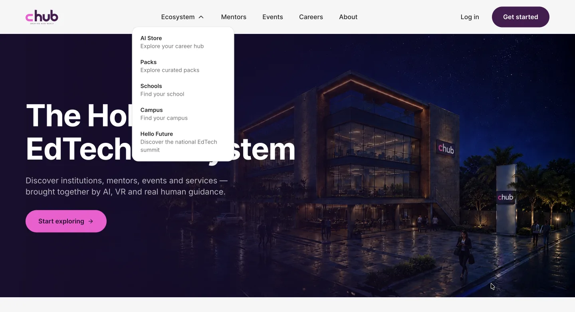This screenshot has height=312, width=575.
Task: Click the Log in link
Action: [x=470, y=17]
